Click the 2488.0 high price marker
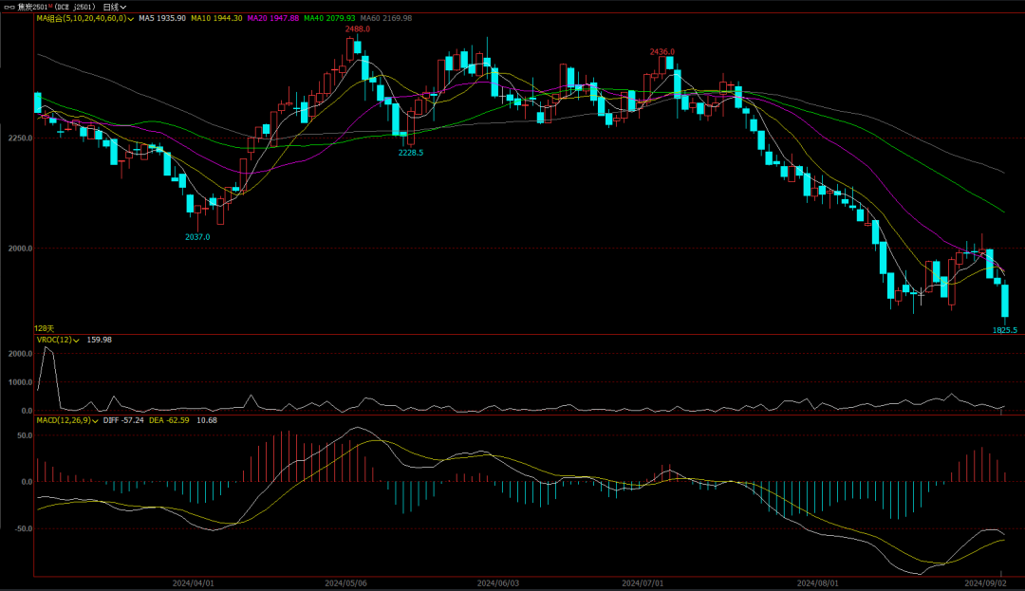 [357, 29]
